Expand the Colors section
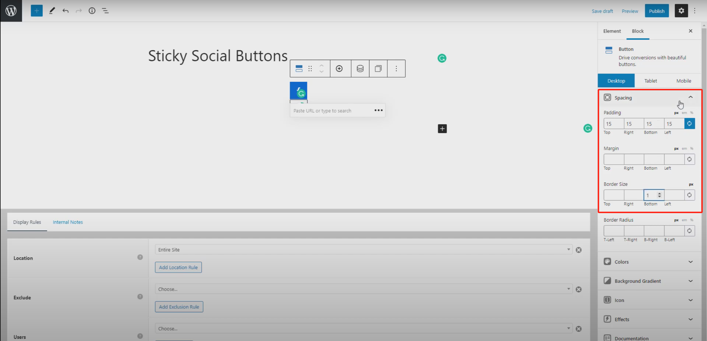This screenshot has height=341, width=707. (x=649, y=262)
